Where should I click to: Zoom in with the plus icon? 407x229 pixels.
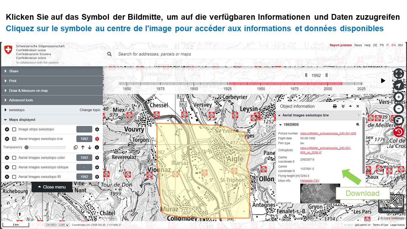click(398, 97)
